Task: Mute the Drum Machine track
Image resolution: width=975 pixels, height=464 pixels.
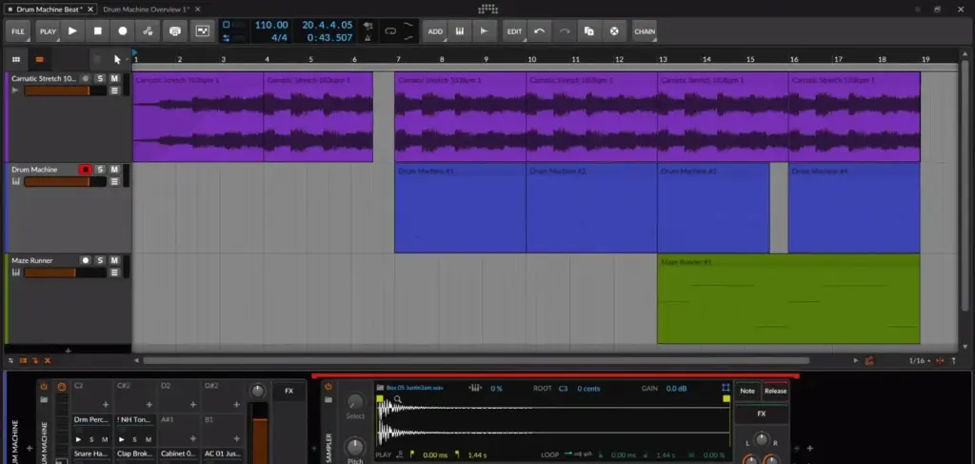Action: pos(114,170)
